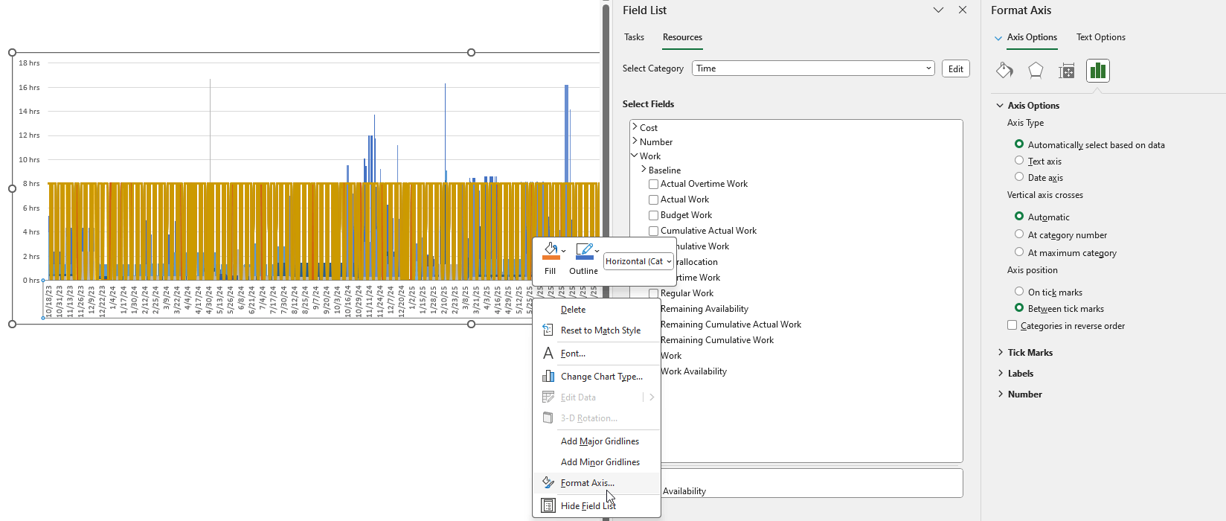Open the Text Options tab
Screen dimensions: 1226x521
(x=1100, y=37)
